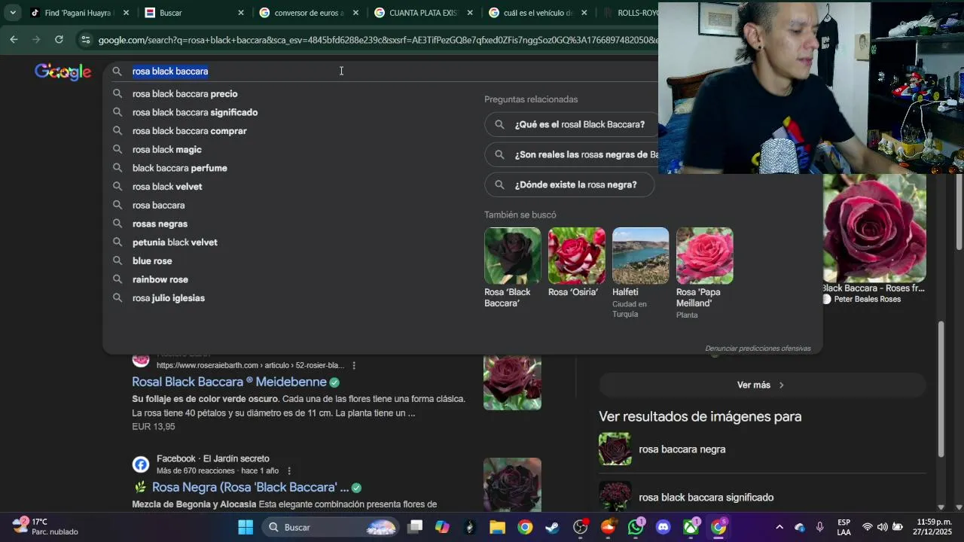This screenshot has width=964, height=542.
Task: Select suggestion 'rosa black baccara significado'
Action: coord(195,112)
